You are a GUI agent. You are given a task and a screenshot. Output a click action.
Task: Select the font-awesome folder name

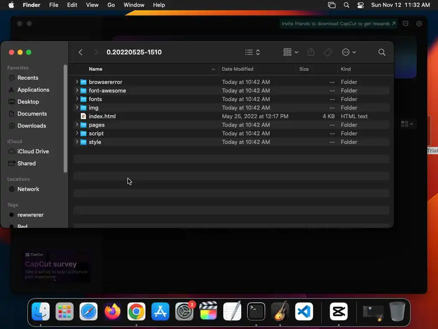point(107,91)
